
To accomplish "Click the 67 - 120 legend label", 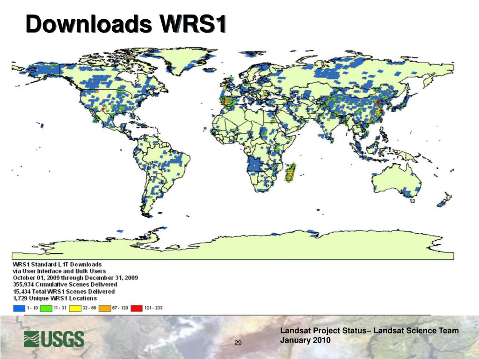I will [x=120, y=308].
